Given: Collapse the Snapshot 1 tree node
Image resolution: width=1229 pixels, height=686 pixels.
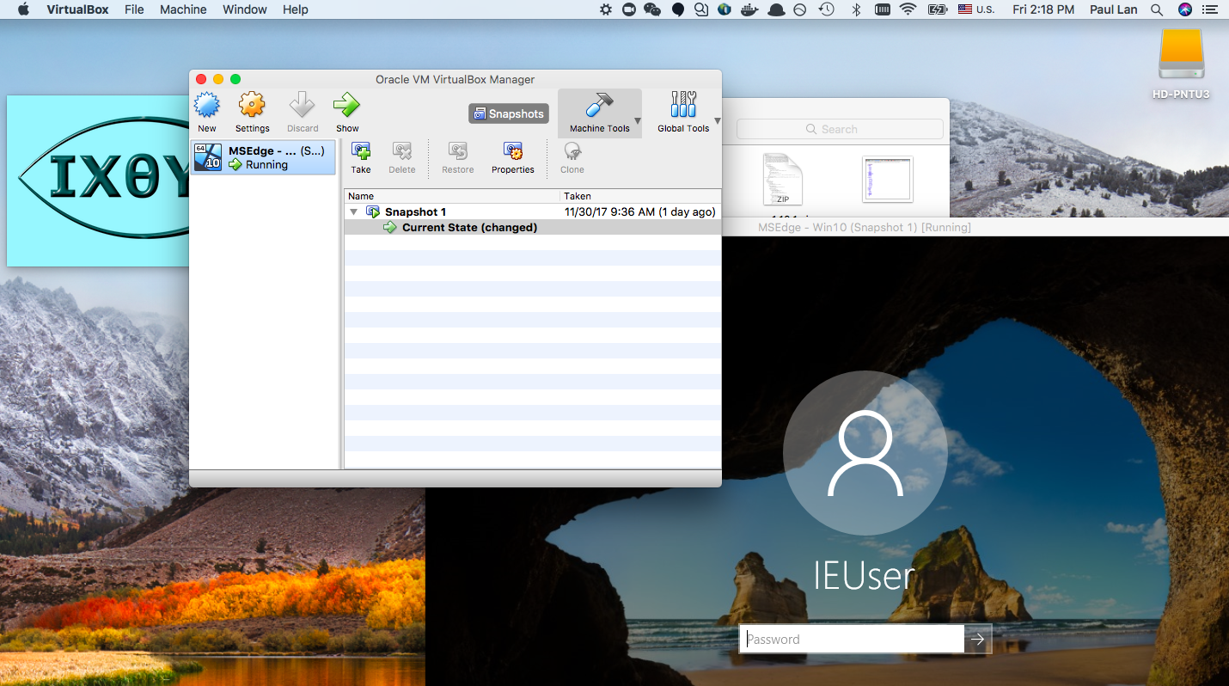Looking at the screenshot, I should pyautogui.click(x=354, y=211).
